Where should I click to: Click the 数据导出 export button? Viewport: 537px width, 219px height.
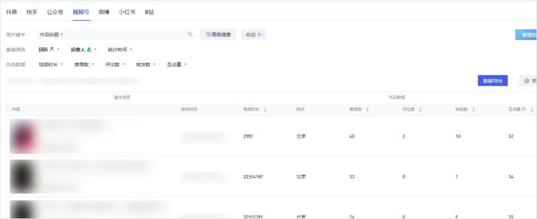(493, 81)
